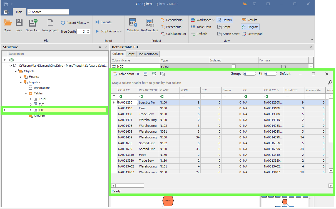Switch to the Script tab in Details
Image resolution: width=336 pixels, height=209 pixels.
coord(130,54)
